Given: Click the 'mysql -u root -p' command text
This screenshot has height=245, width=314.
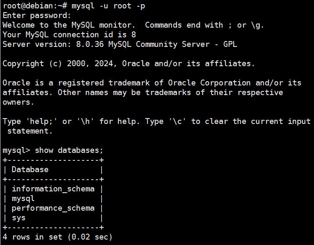Looking at the screenshot, I should (108, 6).
